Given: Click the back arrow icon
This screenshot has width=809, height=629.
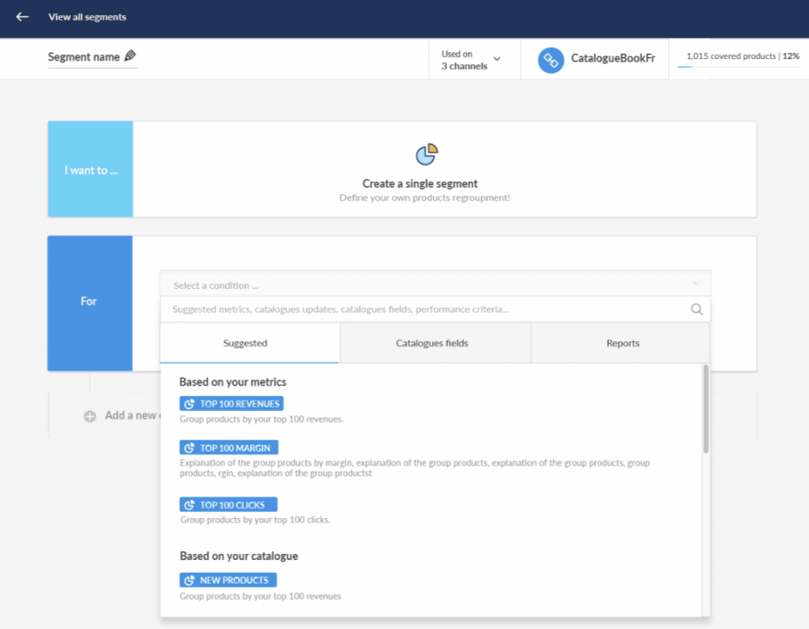Looking at the screenshot, I should [22, 17].
